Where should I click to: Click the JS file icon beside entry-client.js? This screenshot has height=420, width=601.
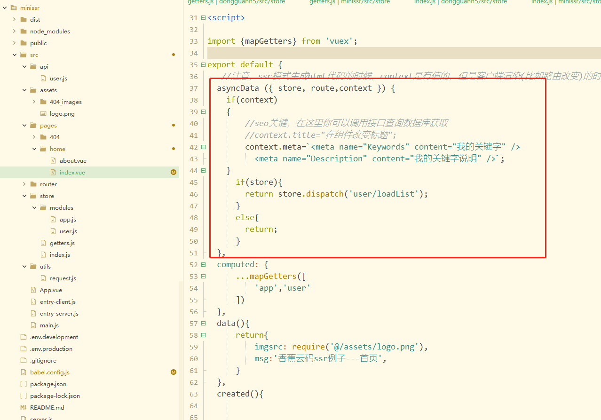[33, 301]
